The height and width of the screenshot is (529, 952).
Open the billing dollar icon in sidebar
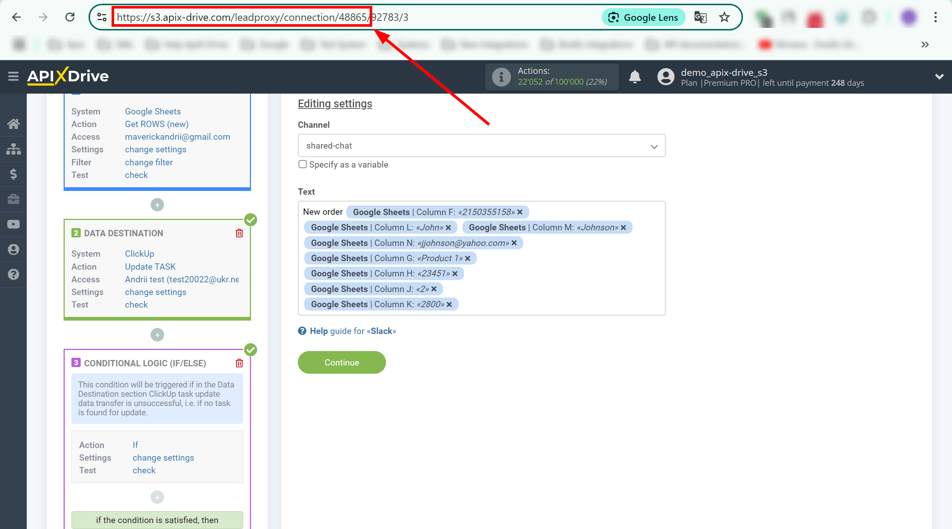click(13, 174)
